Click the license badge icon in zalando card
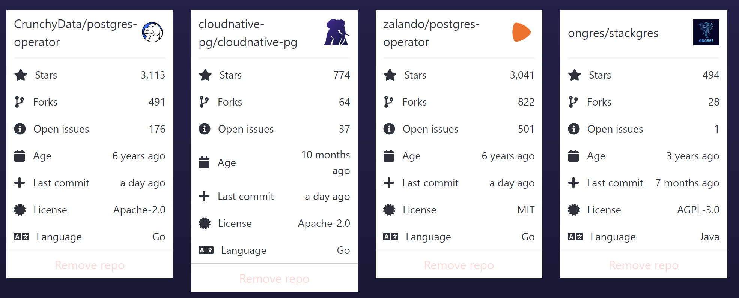Screen dimensions: 739x298 (x=389, y=210)
